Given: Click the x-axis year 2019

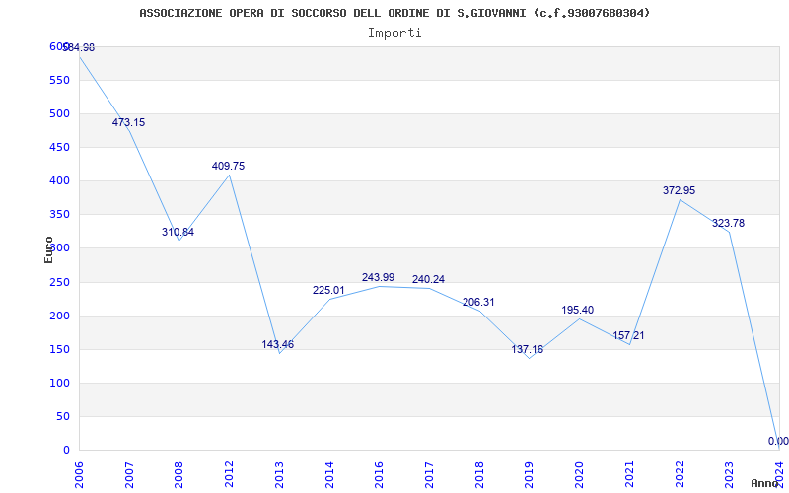Looking at the screenshot, I should point(530,475).
